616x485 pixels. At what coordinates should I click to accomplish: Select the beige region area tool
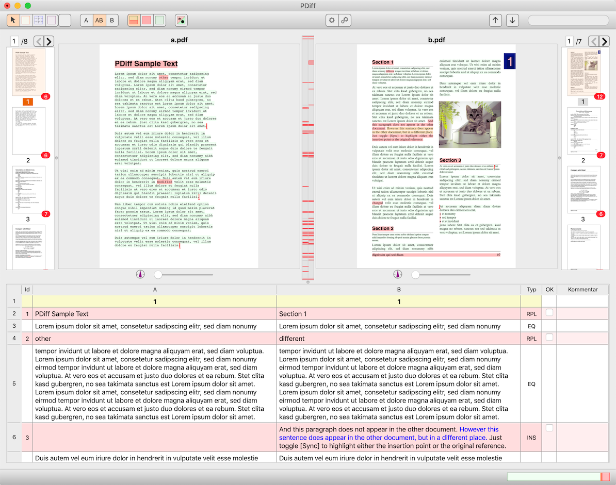[x=26, y=20]
